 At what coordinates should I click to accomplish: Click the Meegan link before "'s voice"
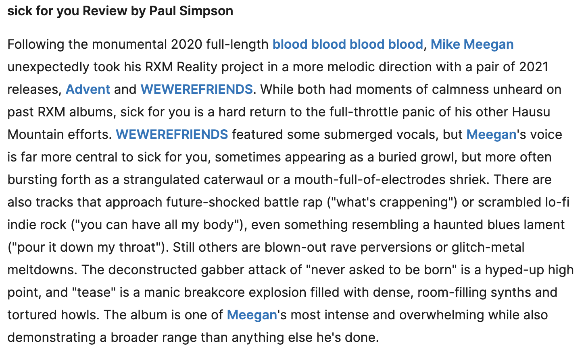491,134
